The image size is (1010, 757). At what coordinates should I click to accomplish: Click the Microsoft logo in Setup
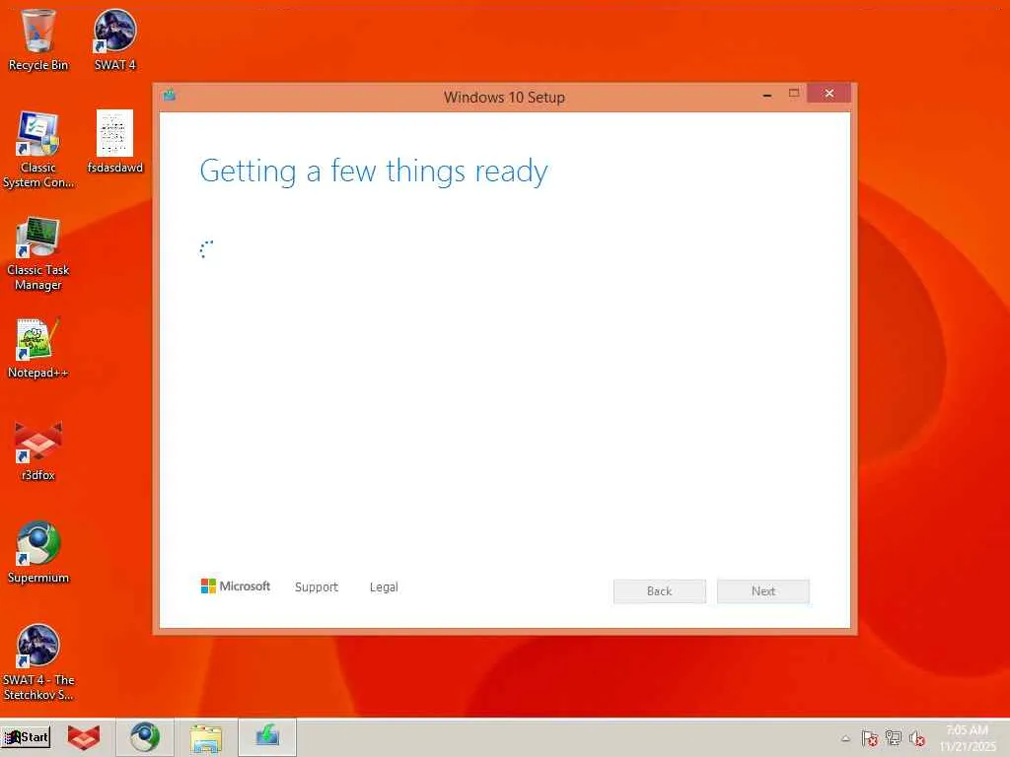[x=236, y=586]
